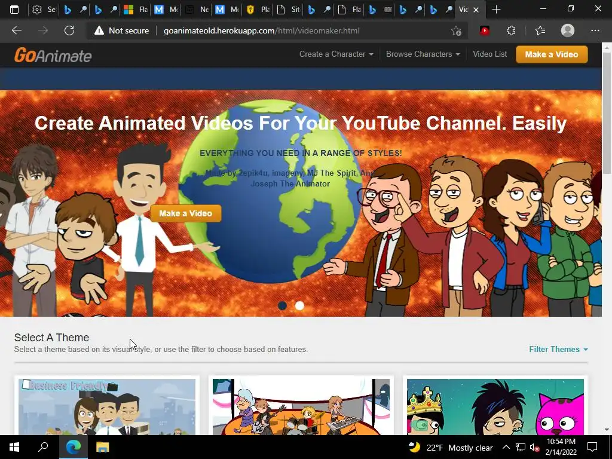Switch to the shield icon Pla tab
The width and height of the screenshot is (612, 459).
pos(258,10)
